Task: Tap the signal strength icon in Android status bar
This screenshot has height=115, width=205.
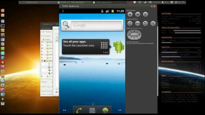Action: click(x=108, y=11)
